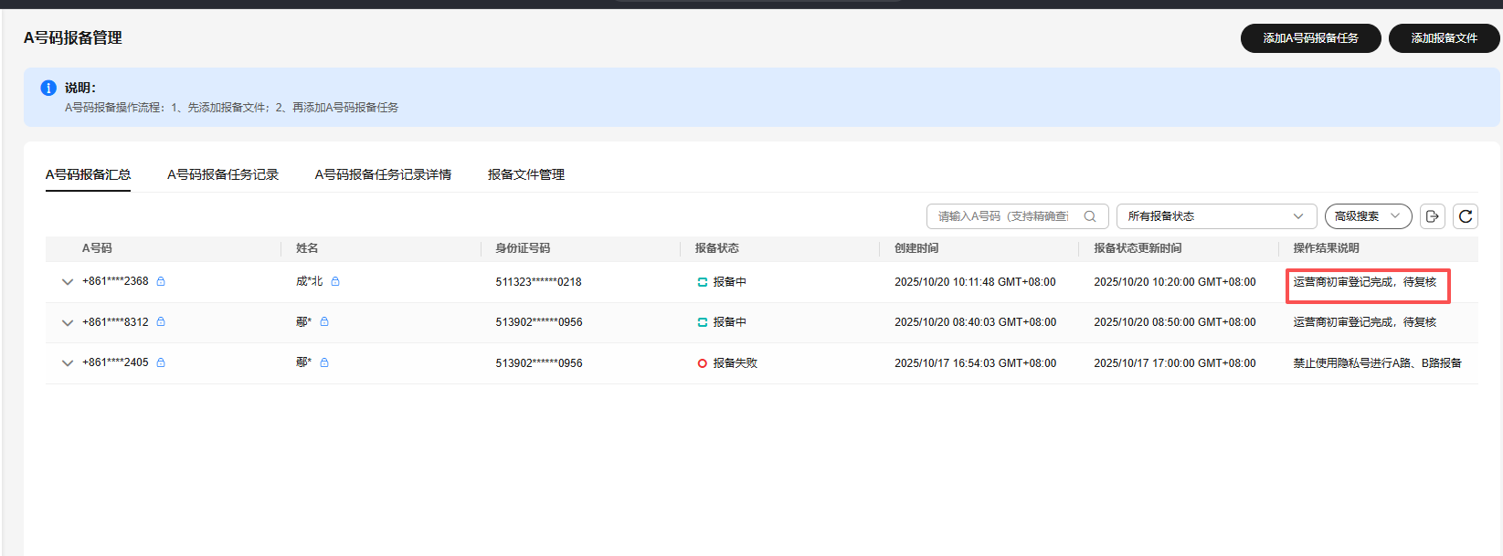Click the 添加A号码报备任务 button
Screen dimensions: 1503x556
[x=1310, y=38]
